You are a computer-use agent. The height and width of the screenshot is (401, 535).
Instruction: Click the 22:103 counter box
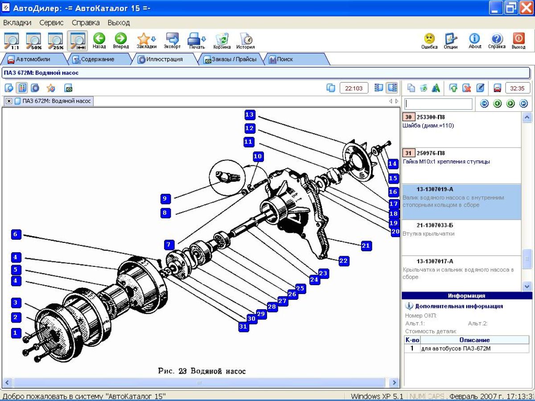pyautogui.click(x=354, y=88)
